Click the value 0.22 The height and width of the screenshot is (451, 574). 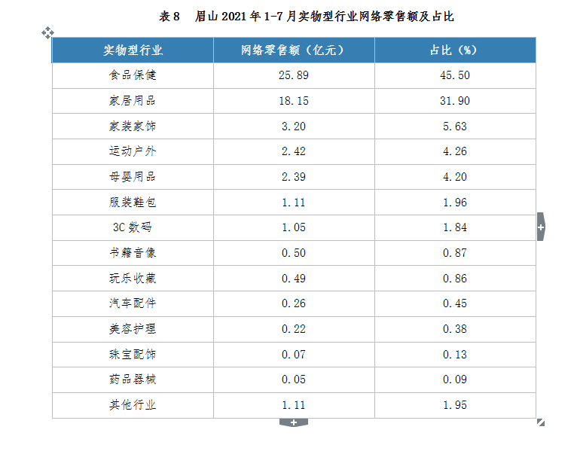[x=294, y=329]
